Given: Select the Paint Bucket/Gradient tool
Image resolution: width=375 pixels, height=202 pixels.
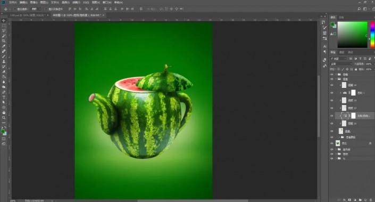Looking at the screenshot, I should pyautogui.click(x=4, y=77).
